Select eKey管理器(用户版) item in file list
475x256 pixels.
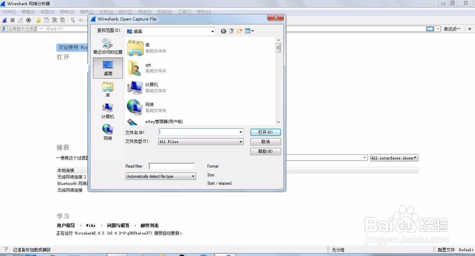click(x=155, y=122)
